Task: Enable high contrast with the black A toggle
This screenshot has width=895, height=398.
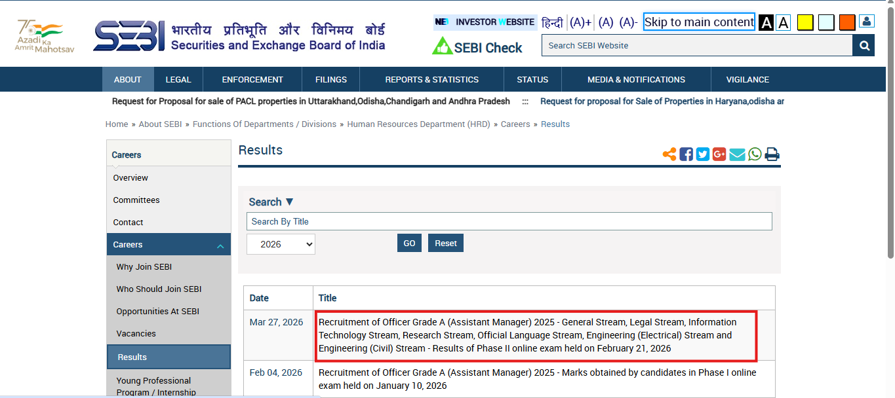Action: point(766,22)
